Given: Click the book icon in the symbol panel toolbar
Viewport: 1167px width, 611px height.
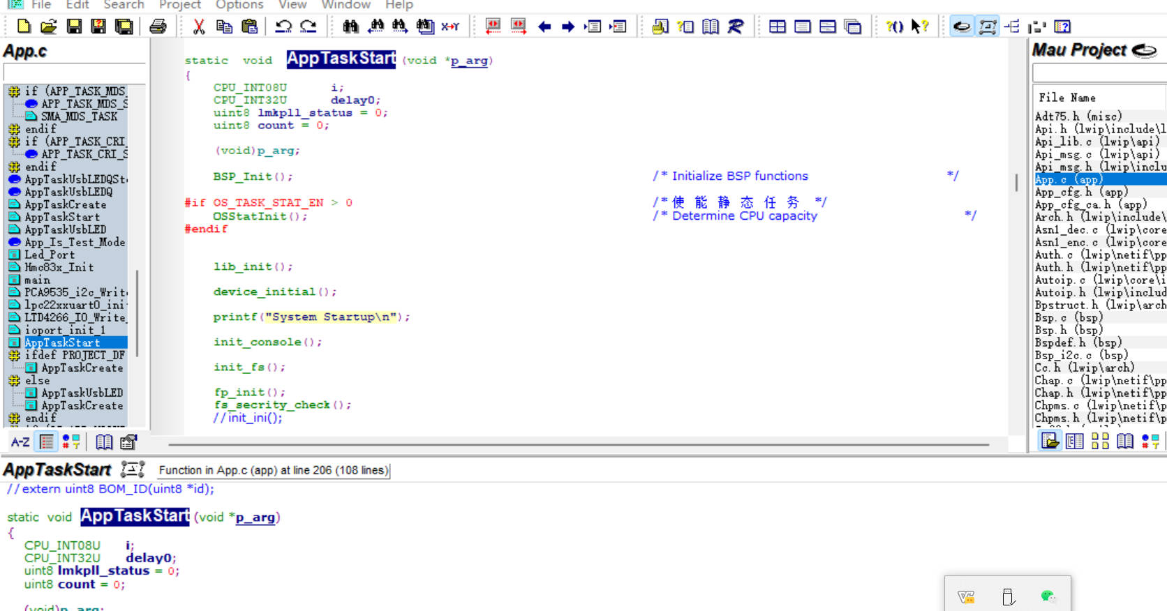Looking at the screenshot, I should click(x=104, y=442).
